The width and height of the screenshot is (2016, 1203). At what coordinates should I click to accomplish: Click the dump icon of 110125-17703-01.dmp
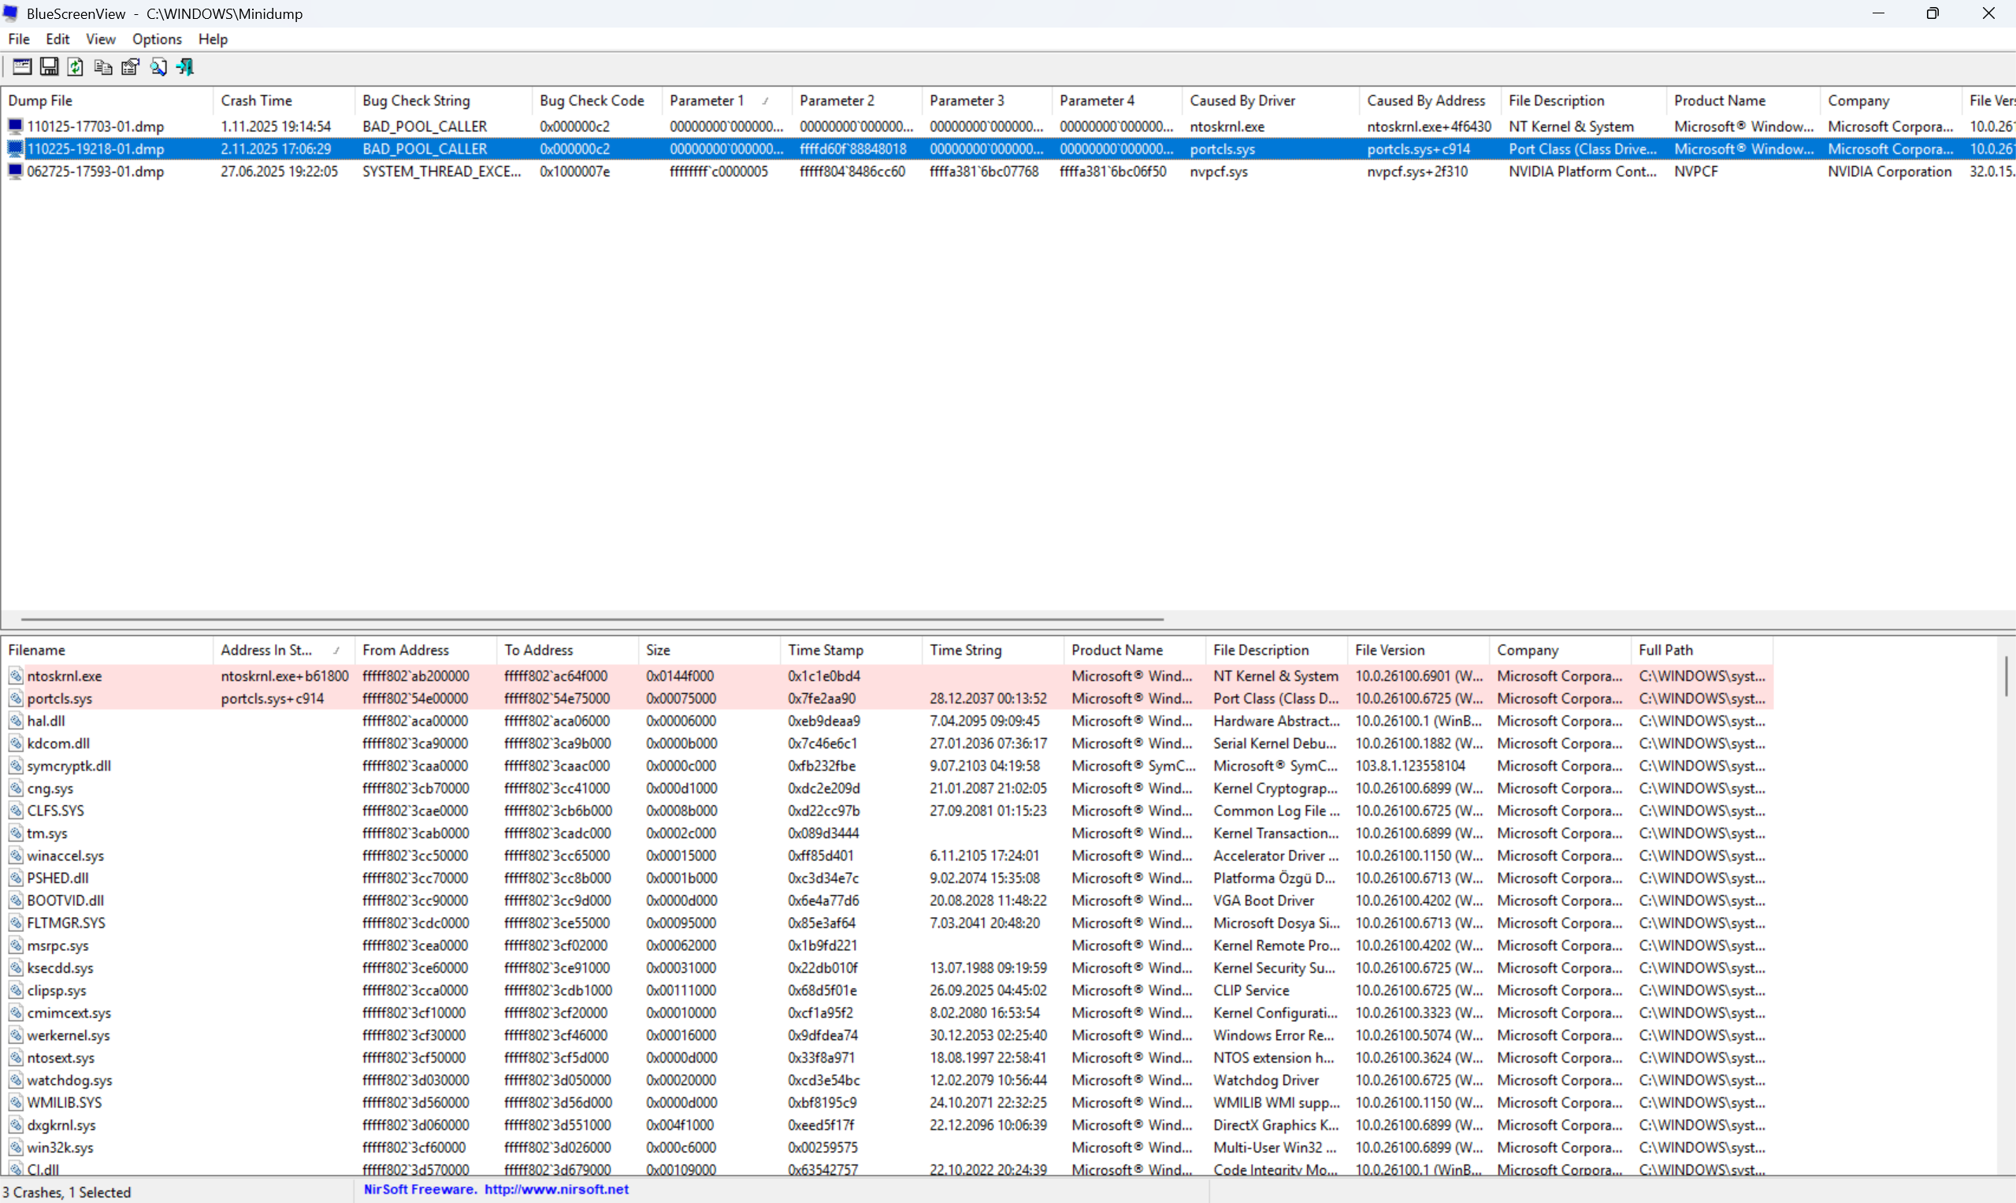[16, 127]
